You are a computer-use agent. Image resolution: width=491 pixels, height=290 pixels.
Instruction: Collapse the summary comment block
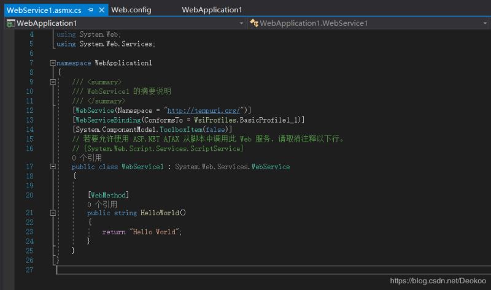(53, 82)
